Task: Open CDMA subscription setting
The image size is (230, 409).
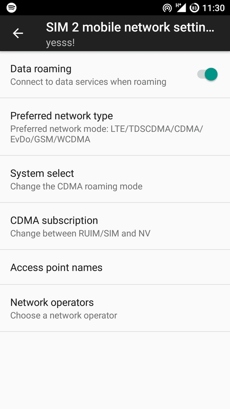Action: (115, 226)
